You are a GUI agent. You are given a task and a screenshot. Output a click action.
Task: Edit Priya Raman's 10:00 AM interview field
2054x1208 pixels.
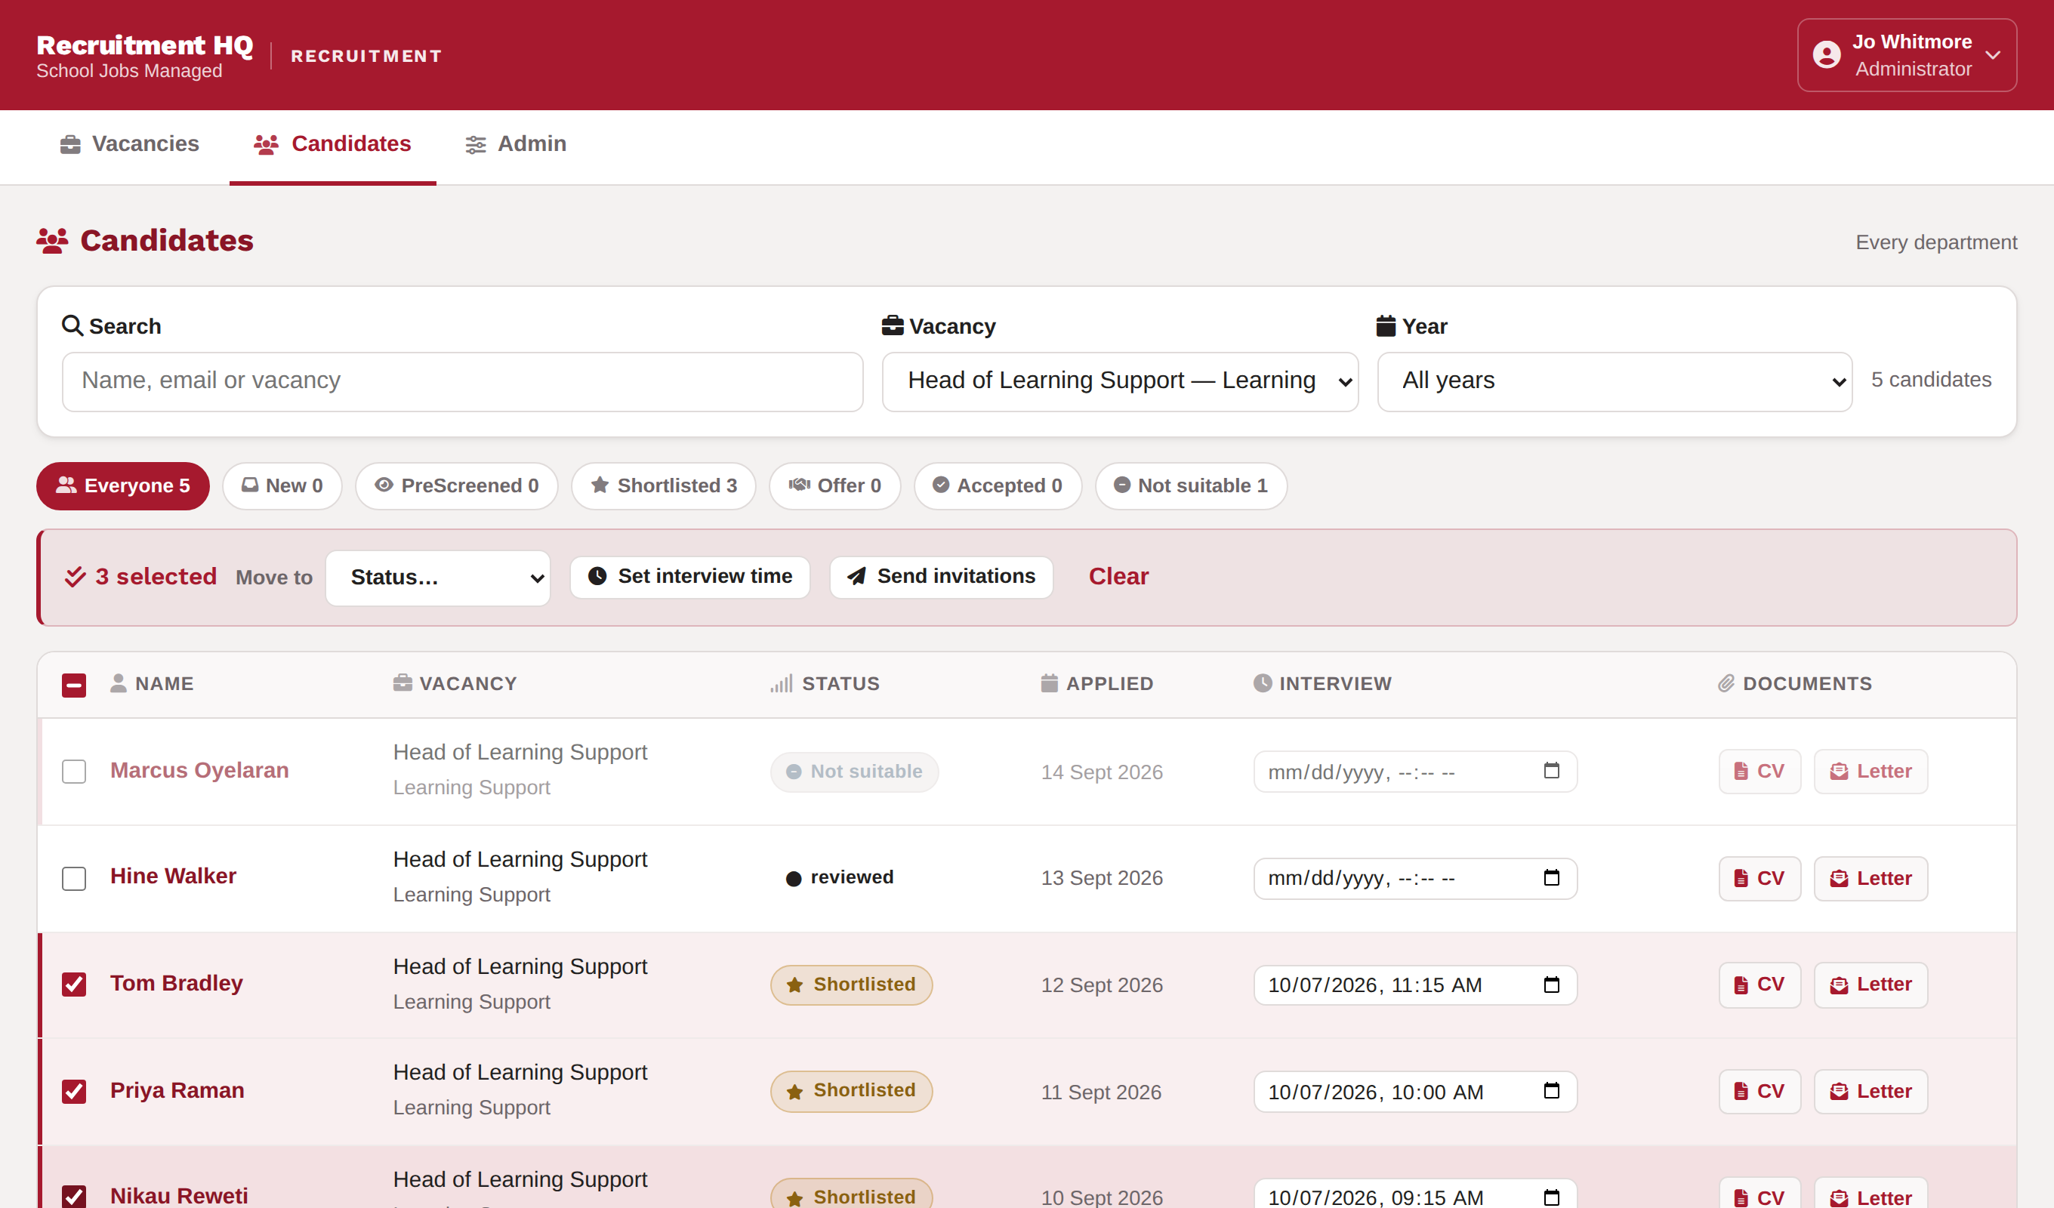pyautogui.click(x=1415, y=1092)
